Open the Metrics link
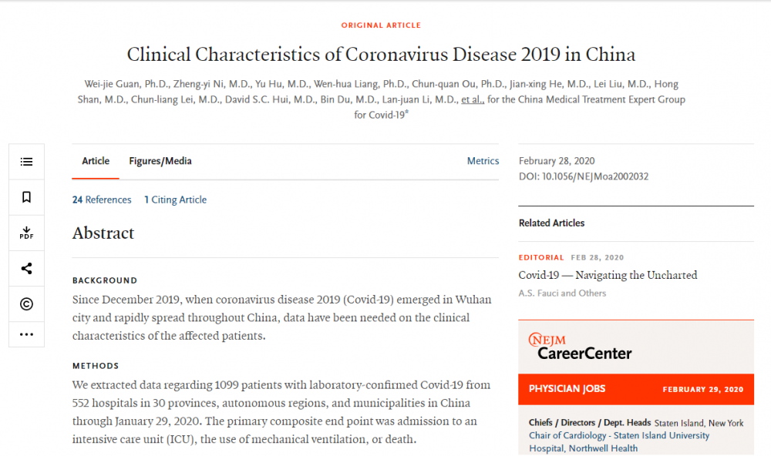Image resolution: width=771 pixels, height=456 pixels. coord(483,161)
